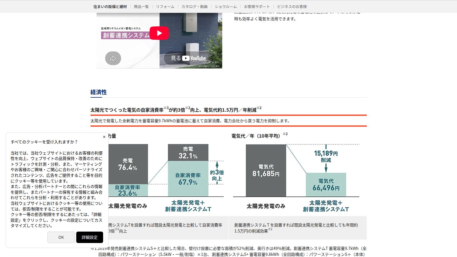
Task: Open cookie 詳細設定 settings
Action: pyautogui.click(x=90, y=237)
